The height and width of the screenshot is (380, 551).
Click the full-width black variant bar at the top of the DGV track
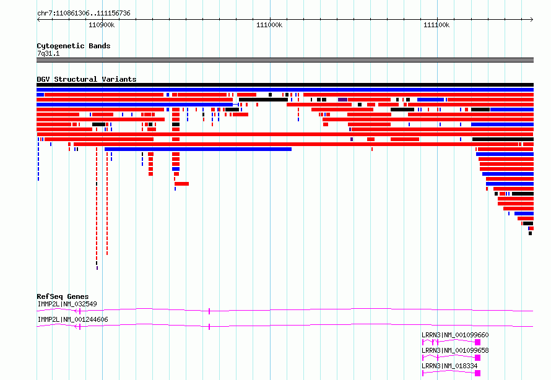285,85
